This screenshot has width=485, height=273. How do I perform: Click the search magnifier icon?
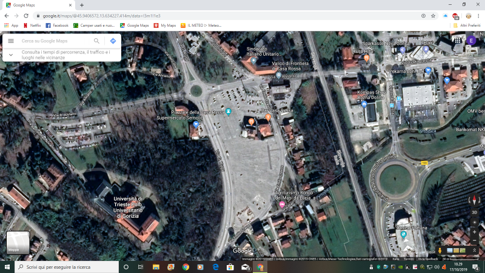(x=96, y=41)
